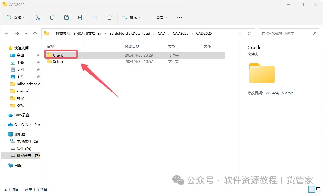The height and width of the screenshot is (193, 323).
Task: Open the 排序 sort dropdown
Action: pos(131,18)
